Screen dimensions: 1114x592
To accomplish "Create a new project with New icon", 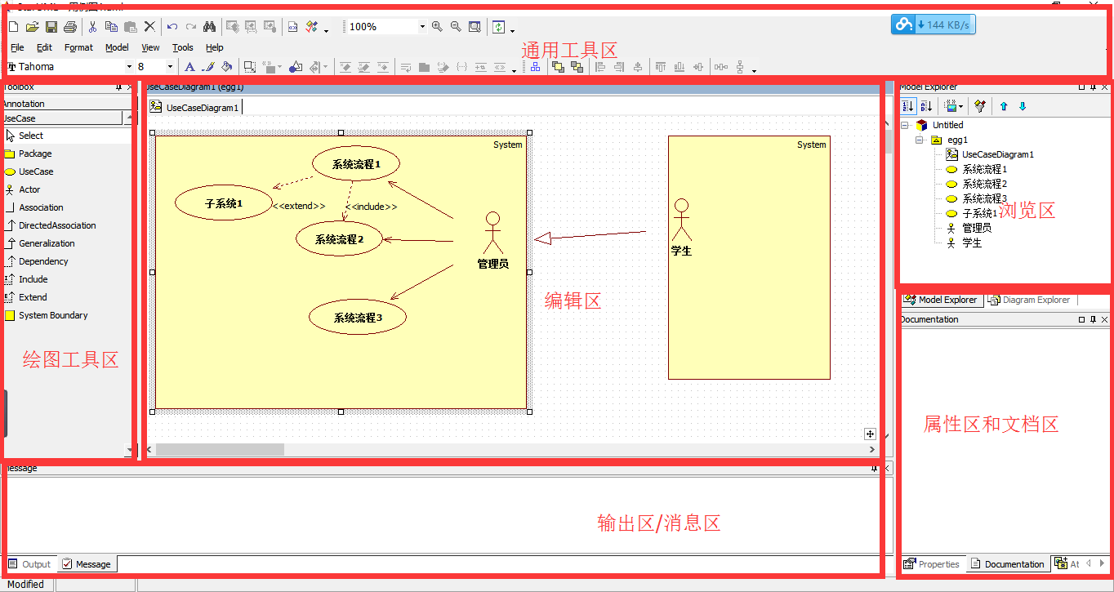I will click(x=13, y=27).
